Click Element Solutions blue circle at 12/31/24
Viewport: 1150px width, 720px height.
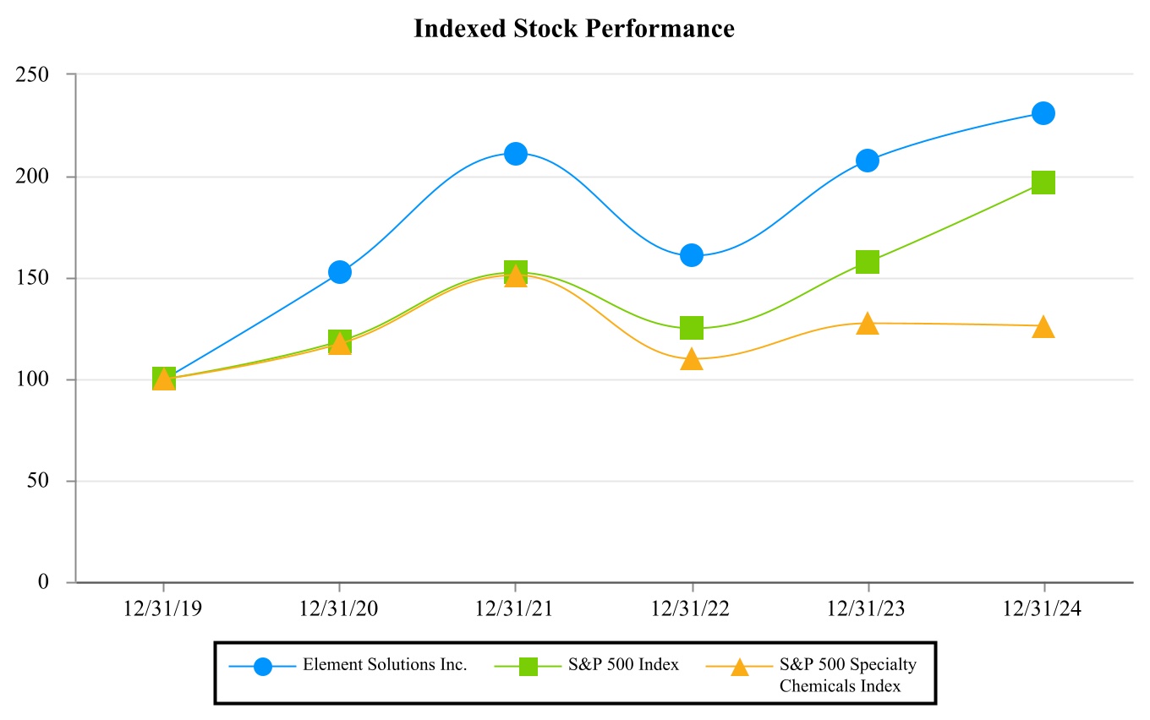point(1043,113)
